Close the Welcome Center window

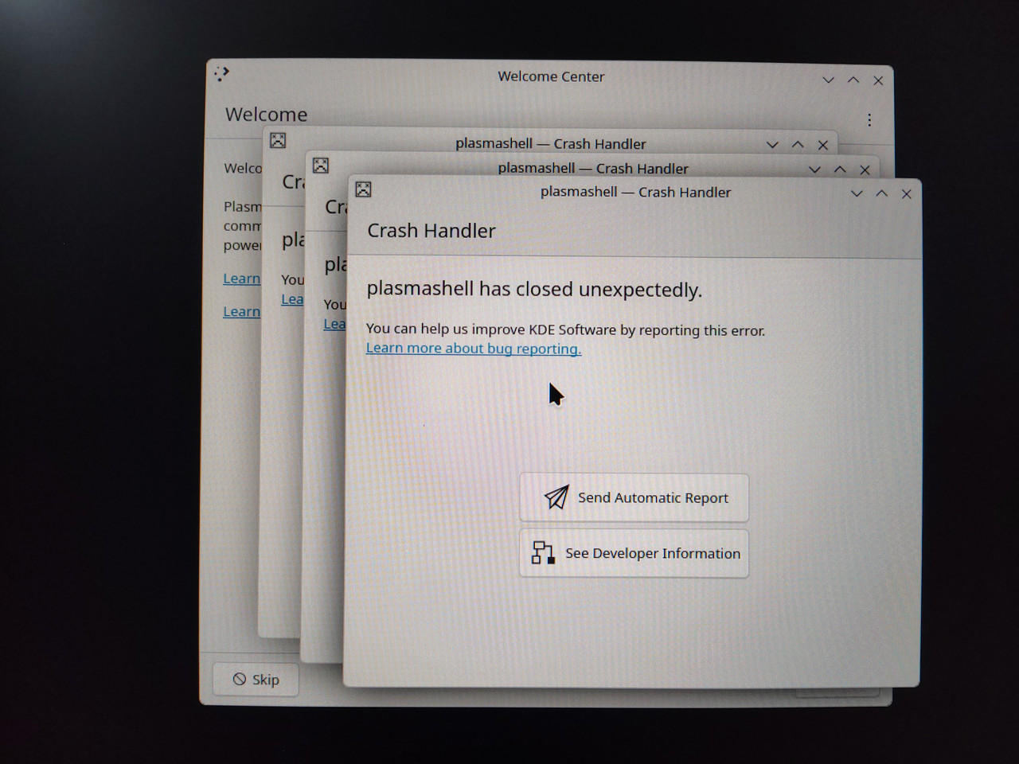pyautogui.click(x=878, y=80)
